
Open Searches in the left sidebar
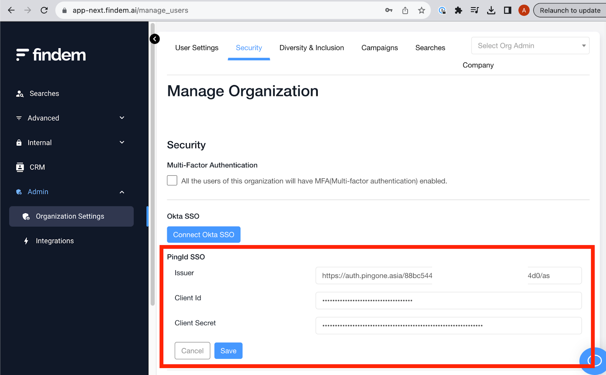44,93
